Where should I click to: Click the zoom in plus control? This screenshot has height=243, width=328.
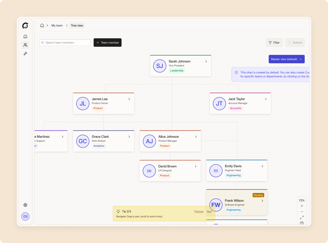302,206
